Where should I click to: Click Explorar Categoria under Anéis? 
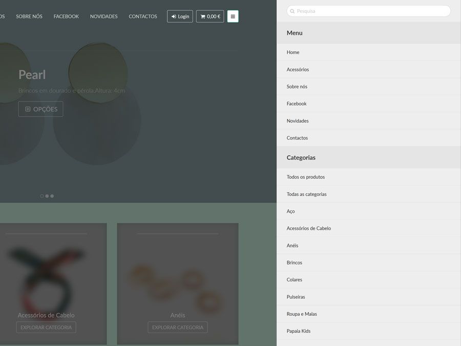point(178,327)
